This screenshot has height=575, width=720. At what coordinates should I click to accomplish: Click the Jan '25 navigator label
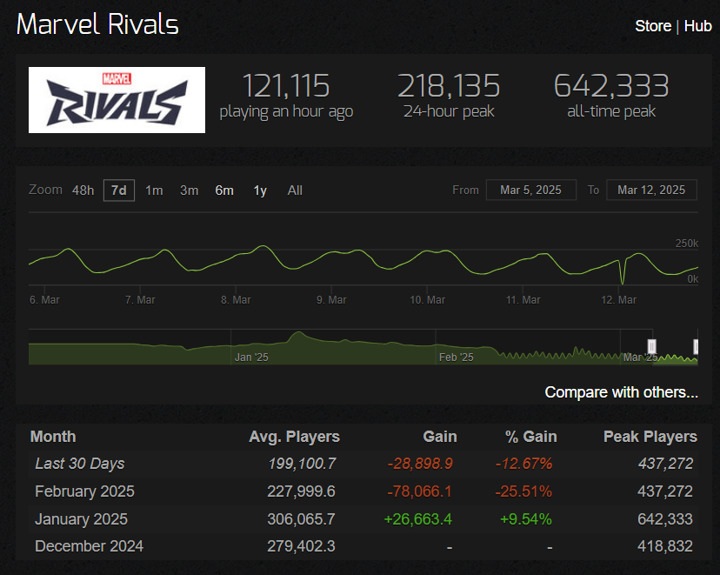[x=251, y=358]
